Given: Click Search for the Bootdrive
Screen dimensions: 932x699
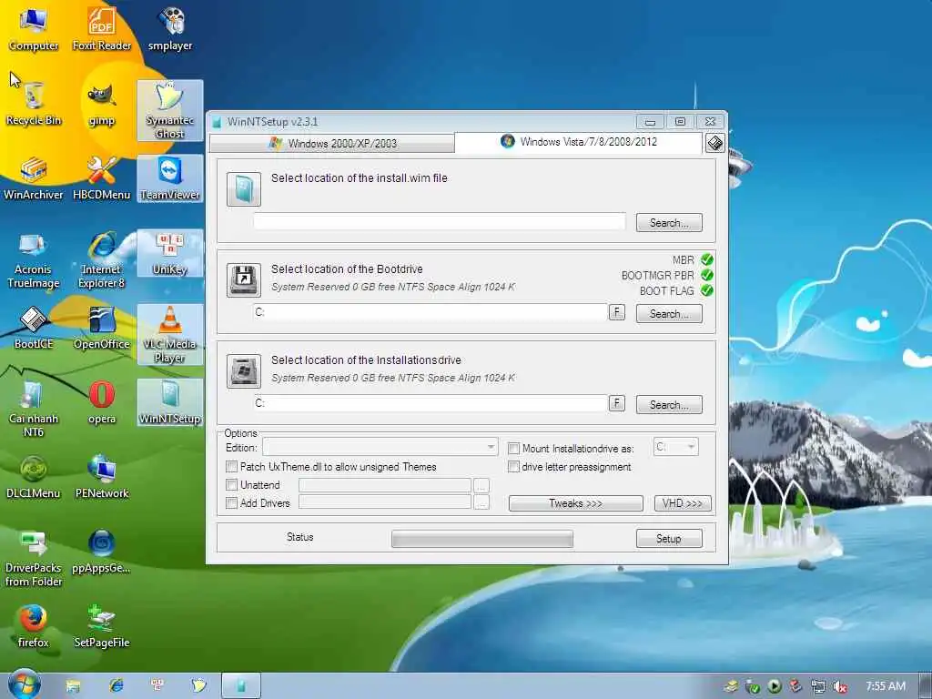Looking at the screenshot, I should tap(669, 314).
